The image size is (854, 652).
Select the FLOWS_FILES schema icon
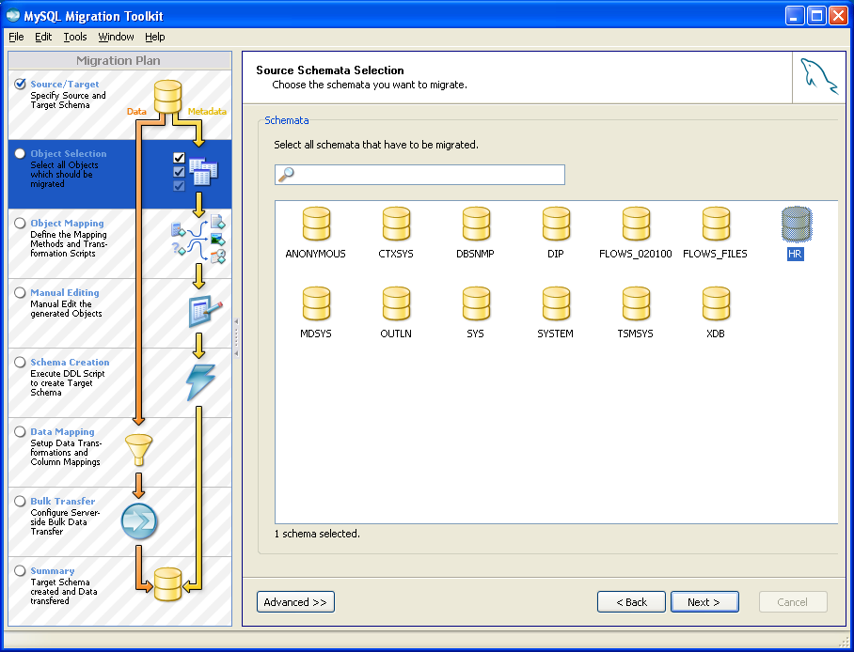pyautogui.click(x=716, y=224)
